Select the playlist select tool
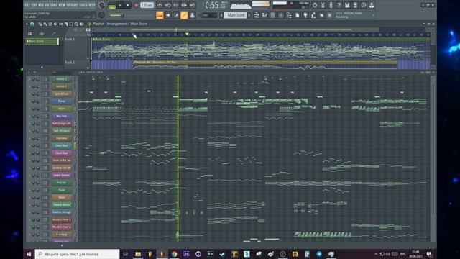The width and height of the screenshot is (460, 259). 70,24
